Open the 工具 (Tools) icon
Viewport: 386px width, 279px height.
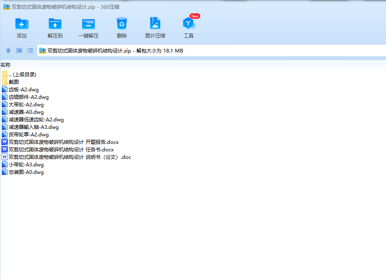[189, 23]
